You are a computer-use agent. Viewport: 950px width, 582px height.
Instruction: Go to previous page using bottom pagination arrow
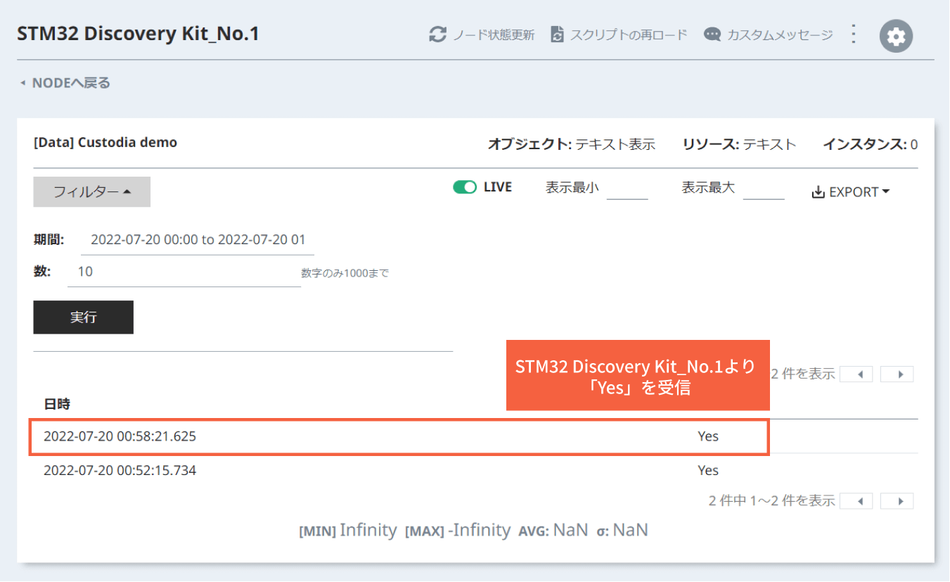coord(856,500)
